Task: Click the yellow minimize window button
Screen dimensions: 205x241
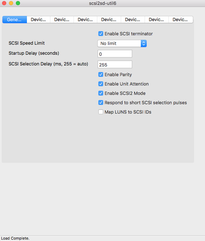Action: coord(11,3)
